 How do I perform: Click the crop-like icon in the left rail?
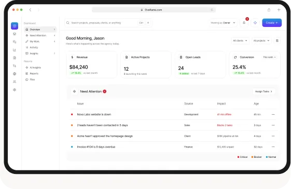coord(15,66)
